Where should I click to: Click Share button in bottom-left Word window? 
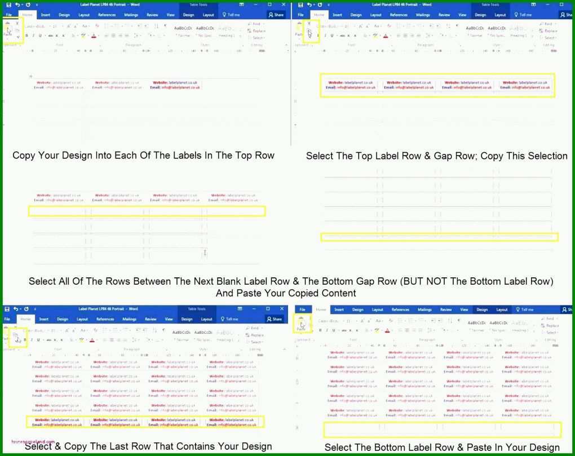275,319
